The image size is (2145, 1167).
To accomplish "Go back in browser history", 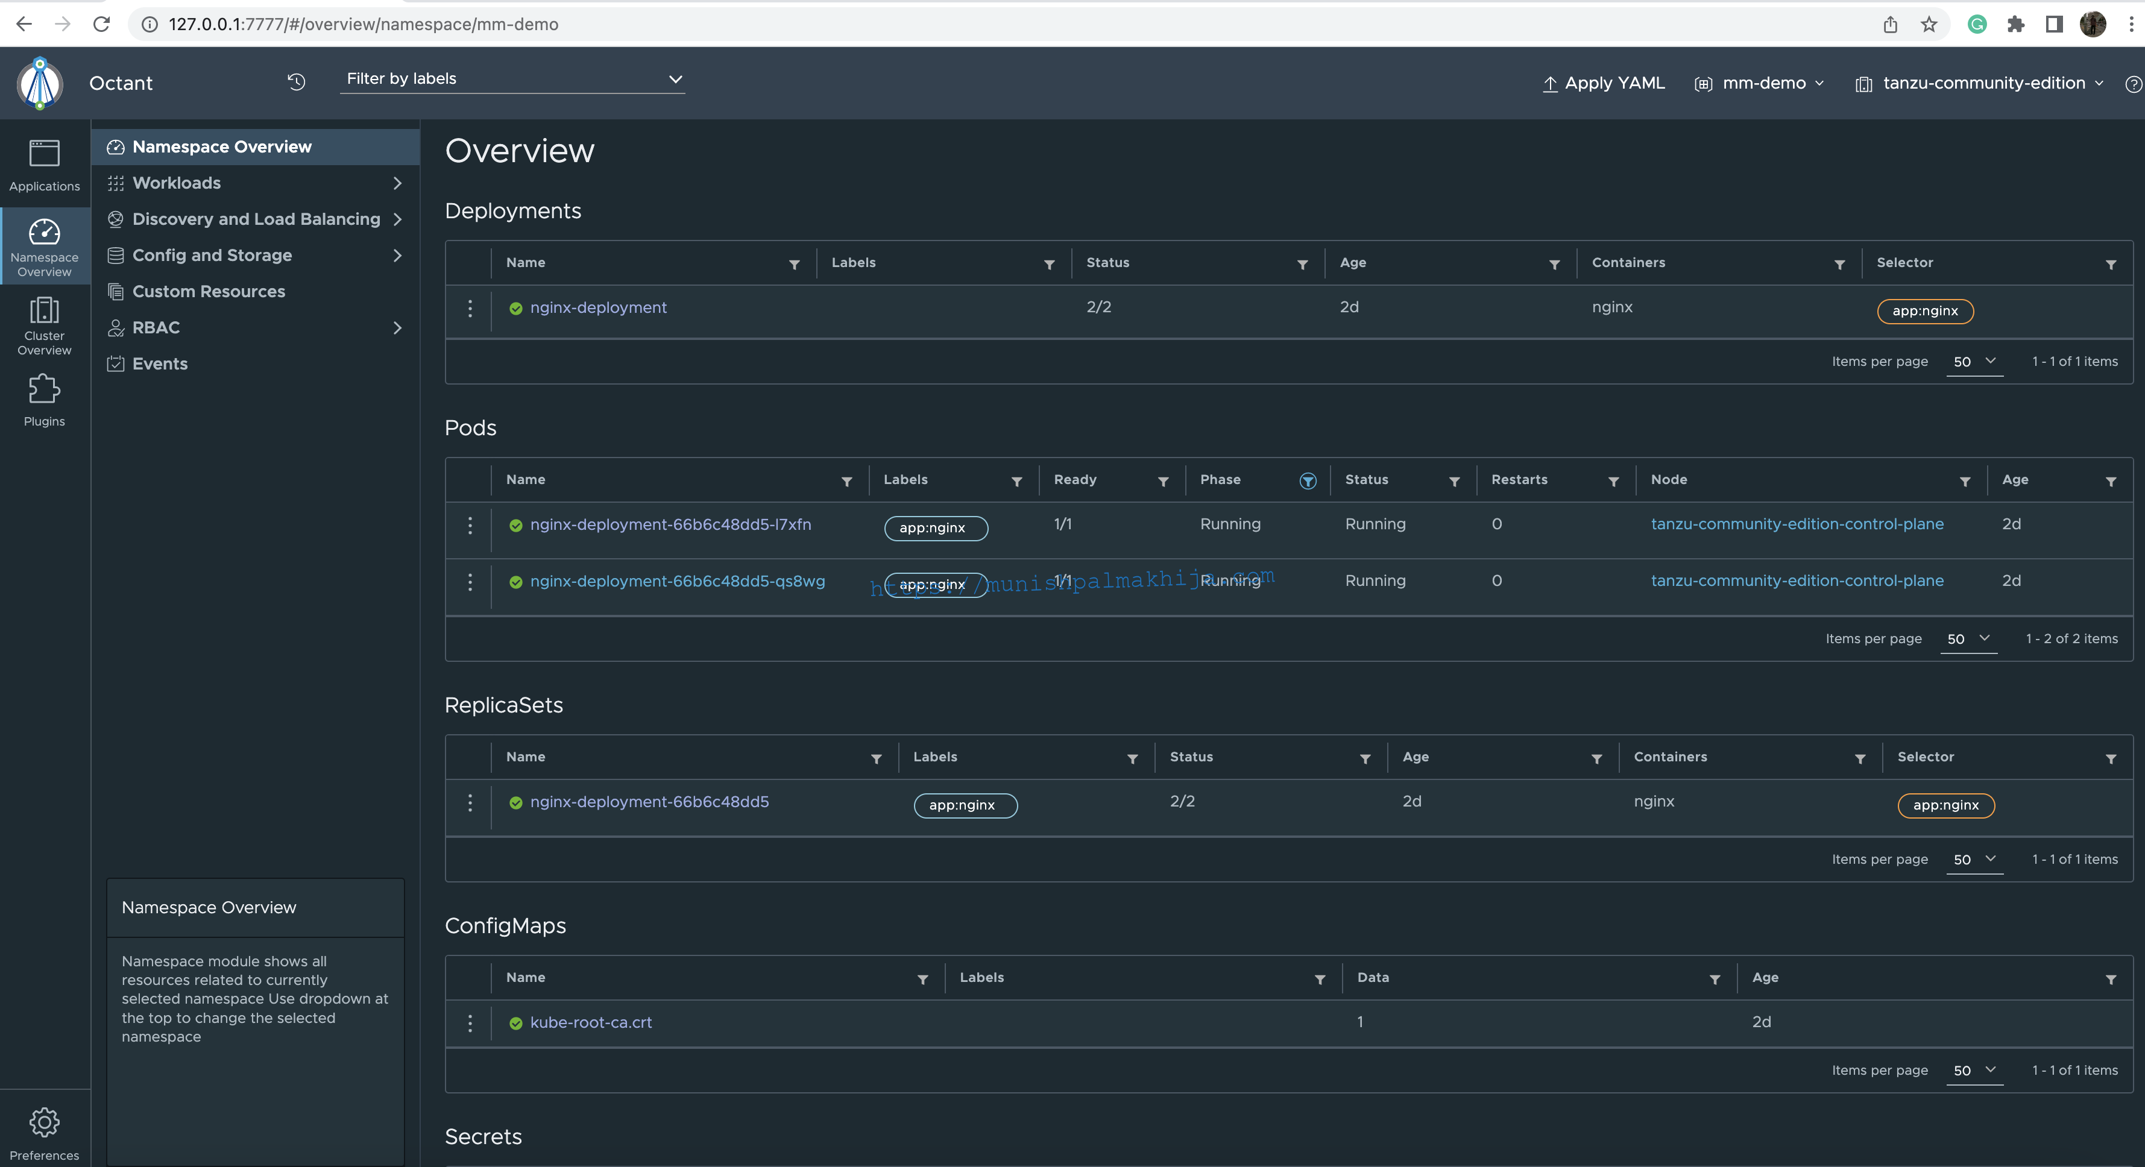I will click(x=24, y=24).
